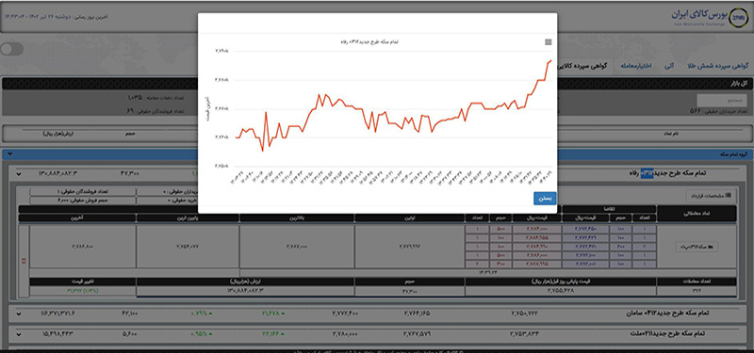This screenshot has height=353, width=754.
Task: Open the مشخصات قرارداد contract details button
Action: 711,195
